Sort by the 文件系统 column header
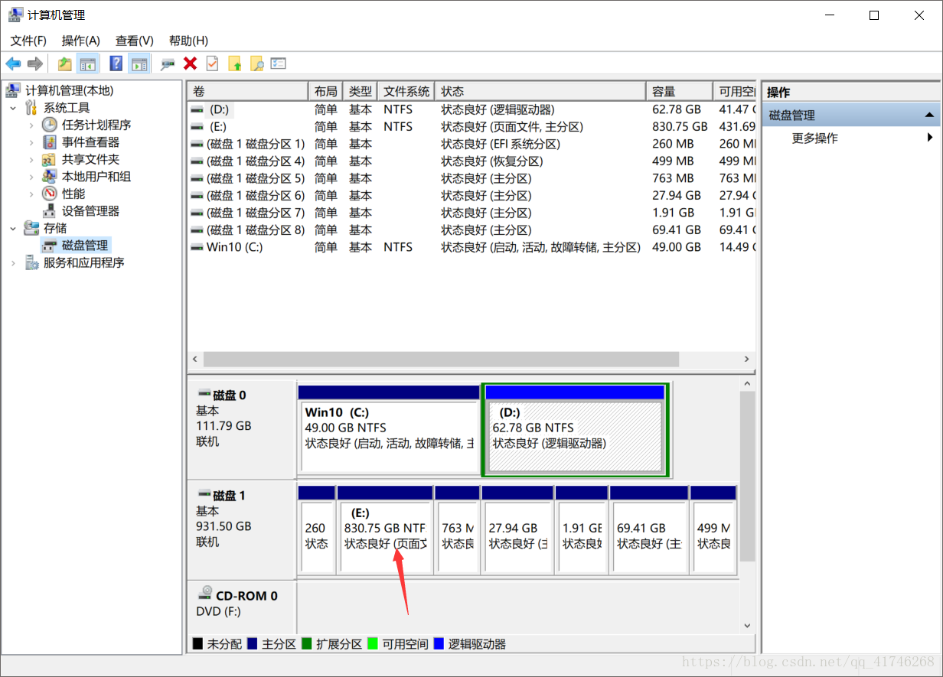 coord(406,91)
